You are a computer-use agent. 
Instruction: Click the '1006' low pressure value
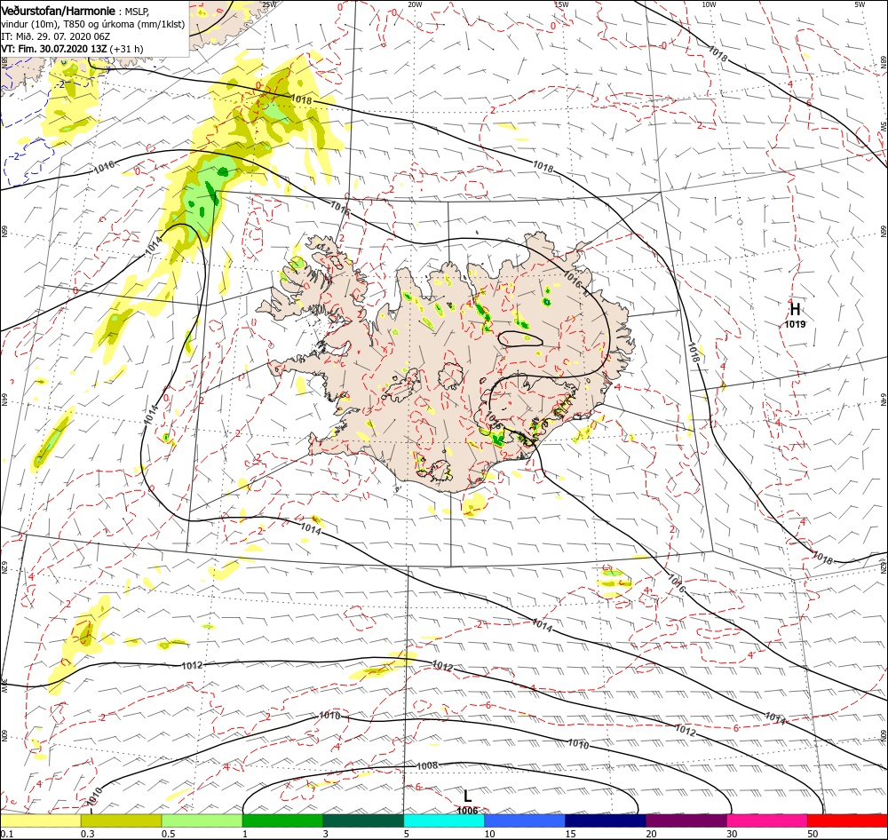point(467,811)
